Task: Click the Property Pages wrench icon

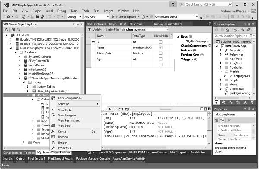Action: (x=229, y=120)
